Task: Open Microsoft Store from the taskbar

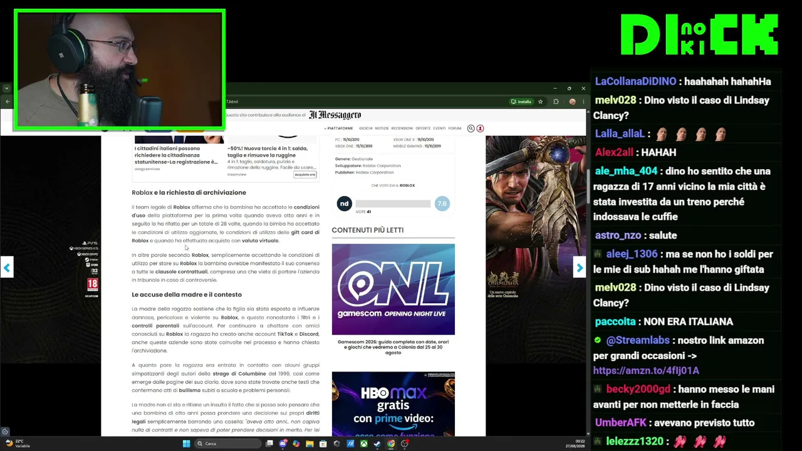Action: 323,443
